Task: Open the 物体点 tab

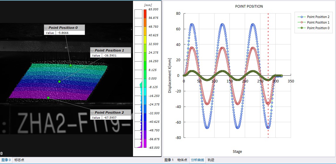Action: click(x=182, y=160)
